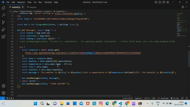The image size is (190, 107).
Task: Change CRLF end of line sequence
Action: [x=153, y=98]
